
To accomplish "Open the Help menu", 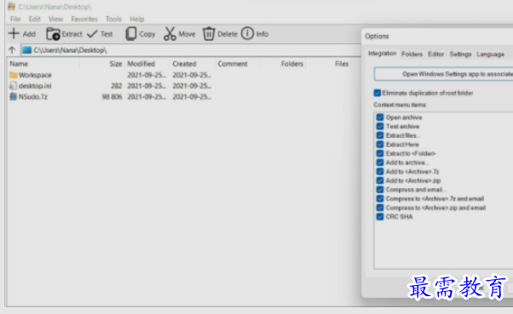I will point(136,19).
